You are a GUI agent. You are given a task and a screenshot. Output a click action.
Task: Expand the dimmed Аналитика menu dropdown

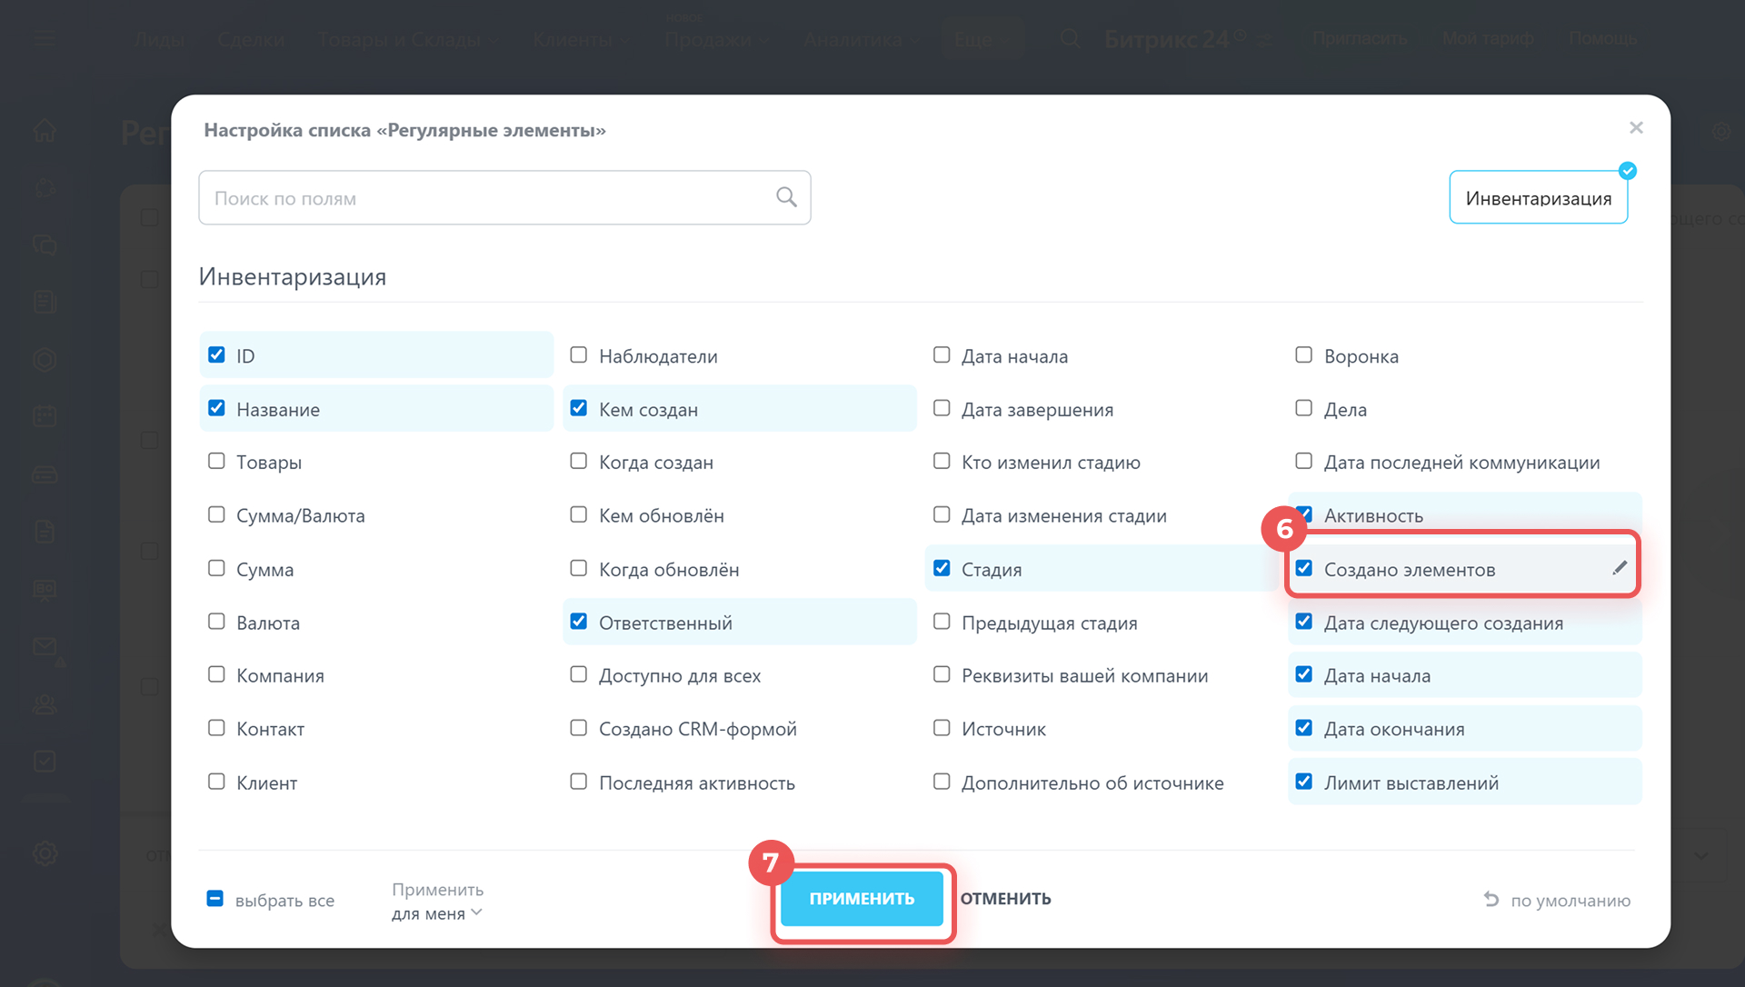[861, 40]
